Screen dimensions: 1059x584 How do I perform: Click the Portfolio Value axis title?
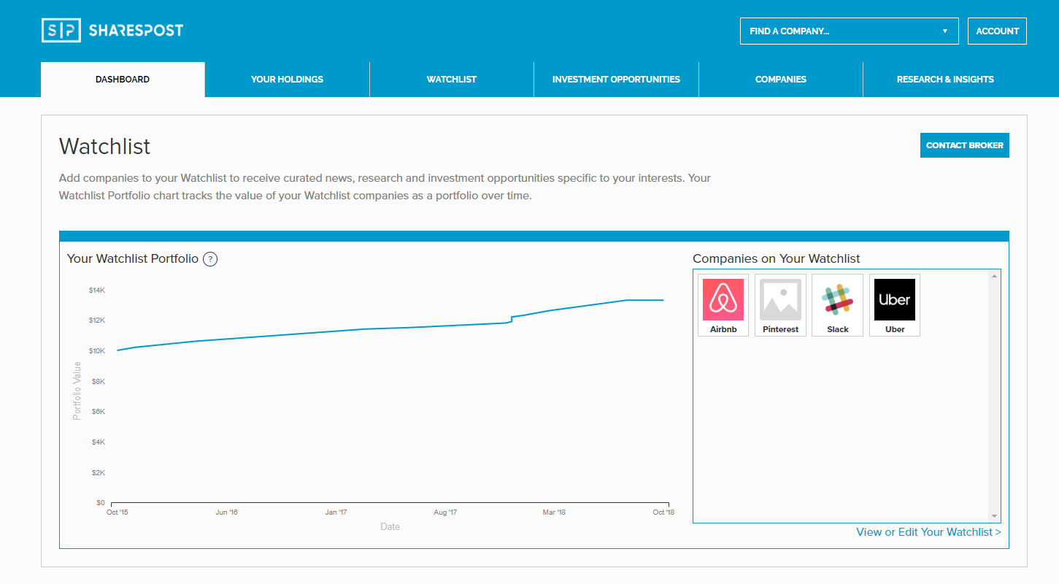click(77, 391)
